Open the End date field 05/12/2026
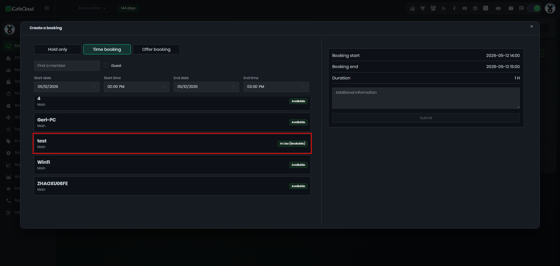 [206, 87]
